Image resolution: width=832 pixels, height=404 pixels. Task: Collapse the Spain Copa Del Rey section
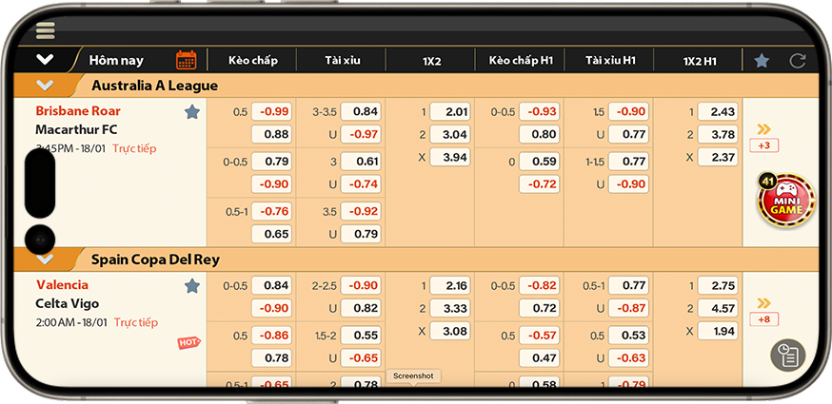[45, 259]
